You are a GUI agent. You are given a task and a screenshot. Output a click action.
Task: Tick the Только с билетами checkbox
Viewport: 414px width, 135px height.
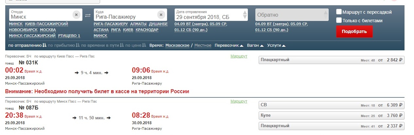point(339,20)
